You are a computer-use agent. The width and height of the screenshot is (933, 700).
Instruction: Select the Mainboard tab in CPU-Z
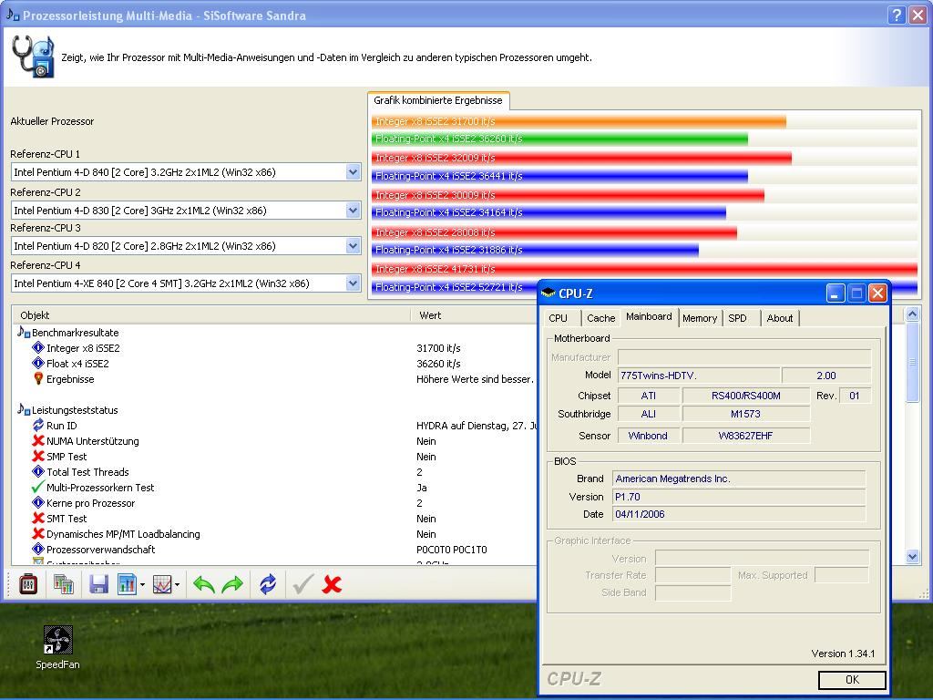[649, 316]
